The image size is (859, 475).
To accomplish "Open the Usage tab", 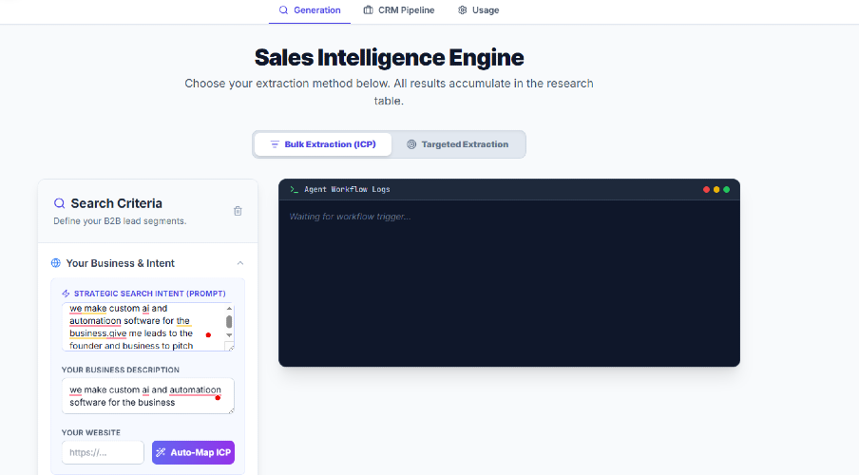I will click(478, 10).
